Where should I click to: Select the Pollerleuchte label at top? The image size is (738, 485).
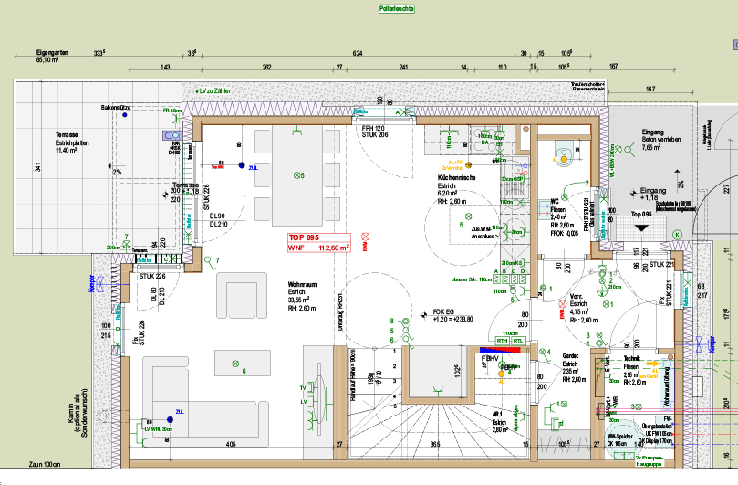tap(397, 8)
